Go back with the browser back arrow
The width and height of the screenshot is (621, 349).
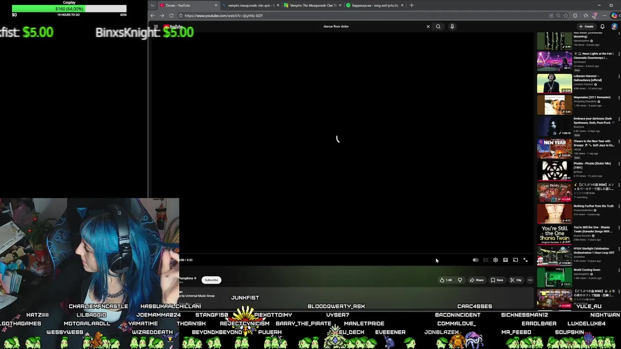coord(152,16)
